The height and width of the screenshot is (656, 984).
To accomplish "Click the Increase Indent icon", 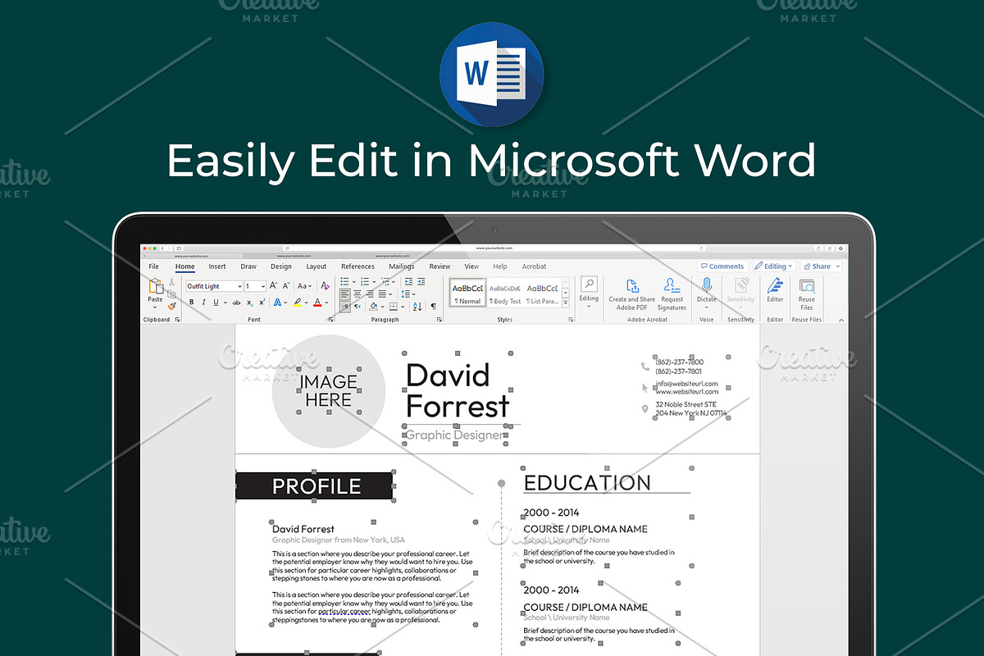I will 421,281.
